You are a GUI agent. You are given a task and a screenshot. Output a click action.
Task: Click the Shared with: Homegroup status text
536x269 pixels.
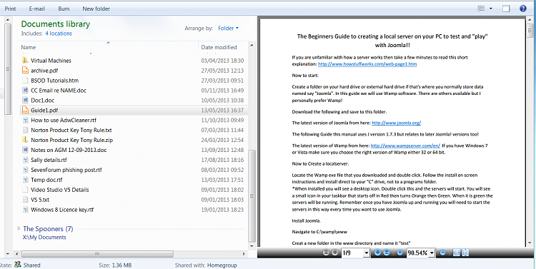point(206,265)
